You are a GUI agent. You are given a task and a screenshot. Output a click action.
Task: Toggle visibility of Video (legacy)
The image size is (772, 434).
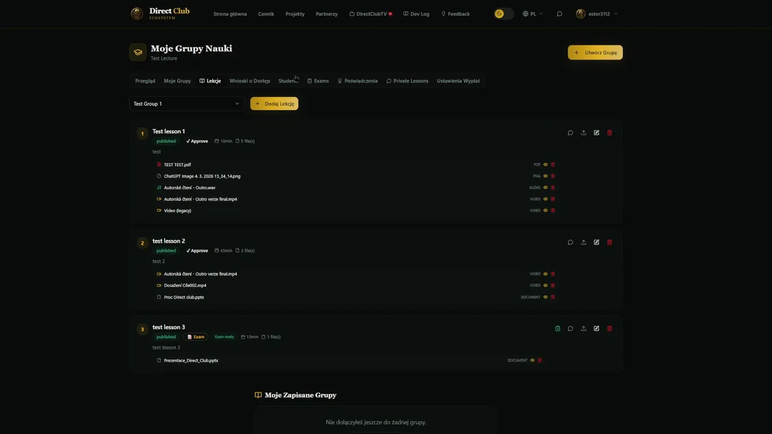point(545,210)
